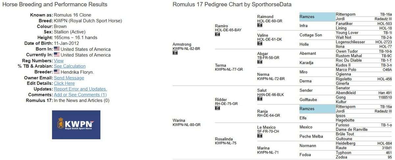The width and height of the screenshot is (395, 160).
Task: Open See Calculation link
Action: 70,66
